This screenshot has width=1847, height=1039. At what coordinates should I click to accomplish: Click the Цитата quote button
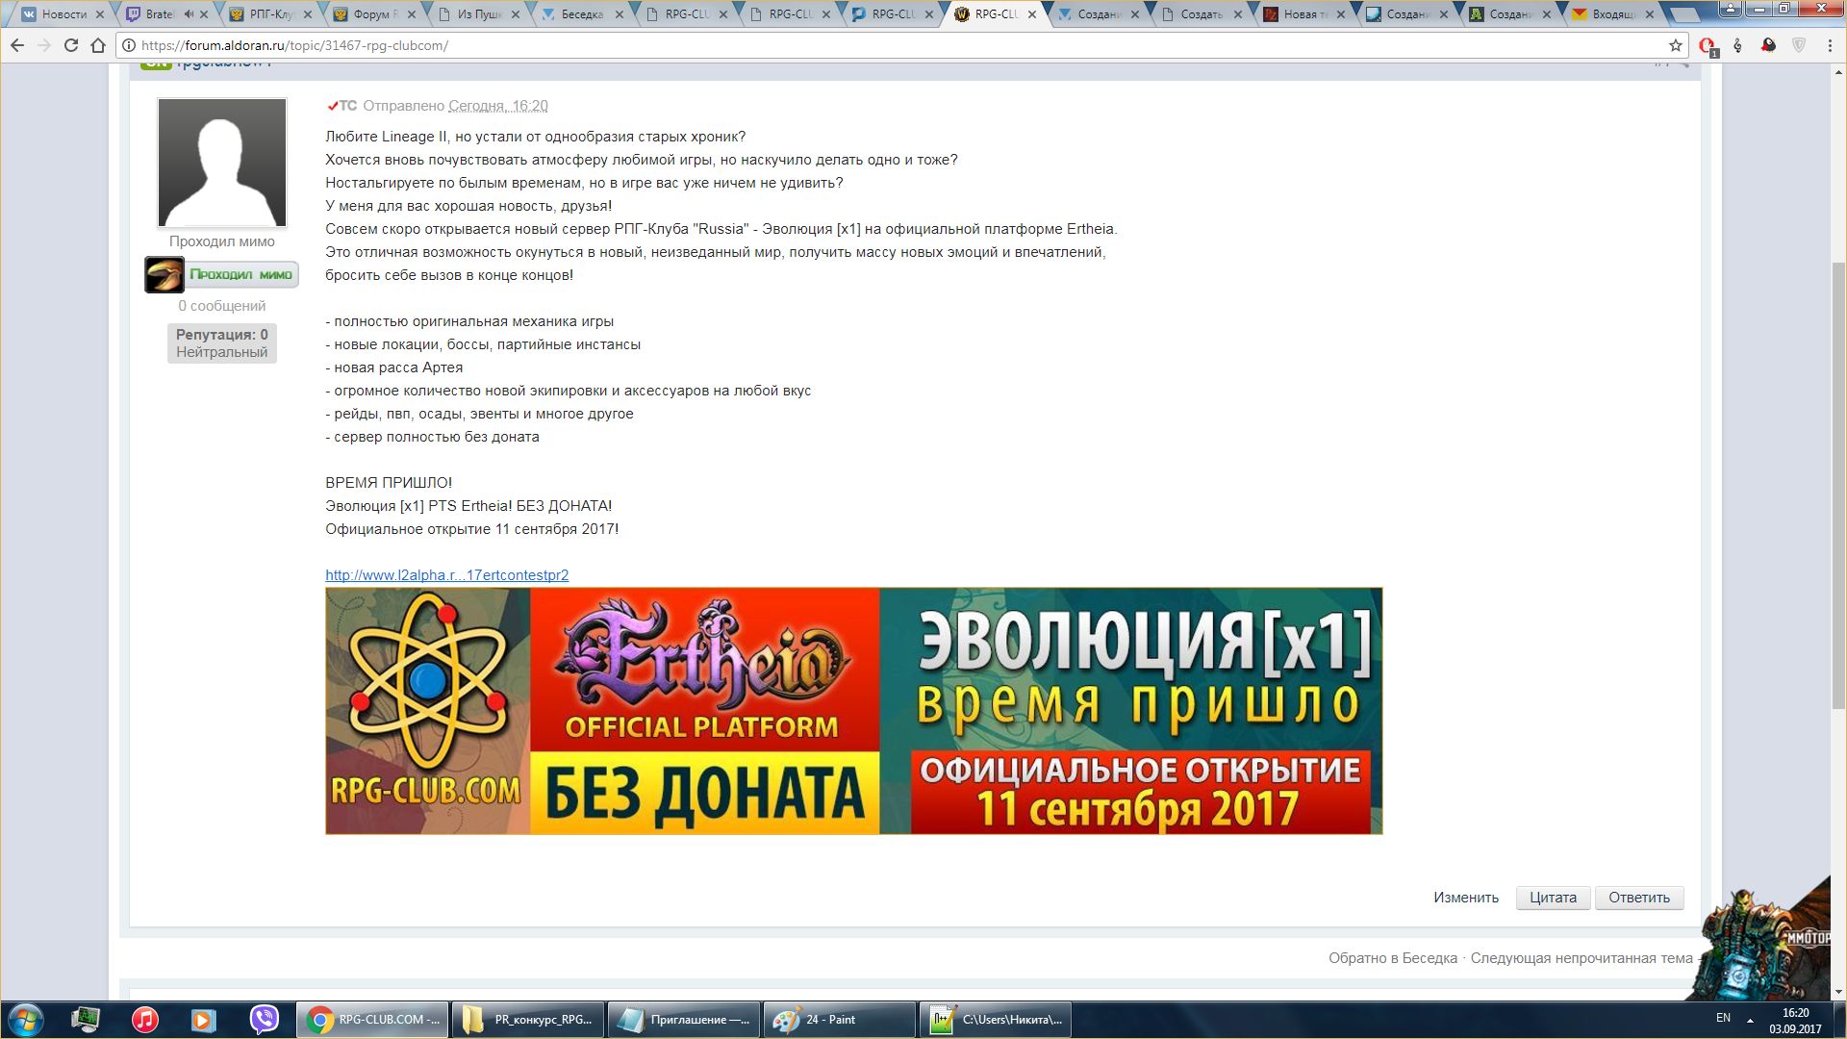coord(1553,898)
